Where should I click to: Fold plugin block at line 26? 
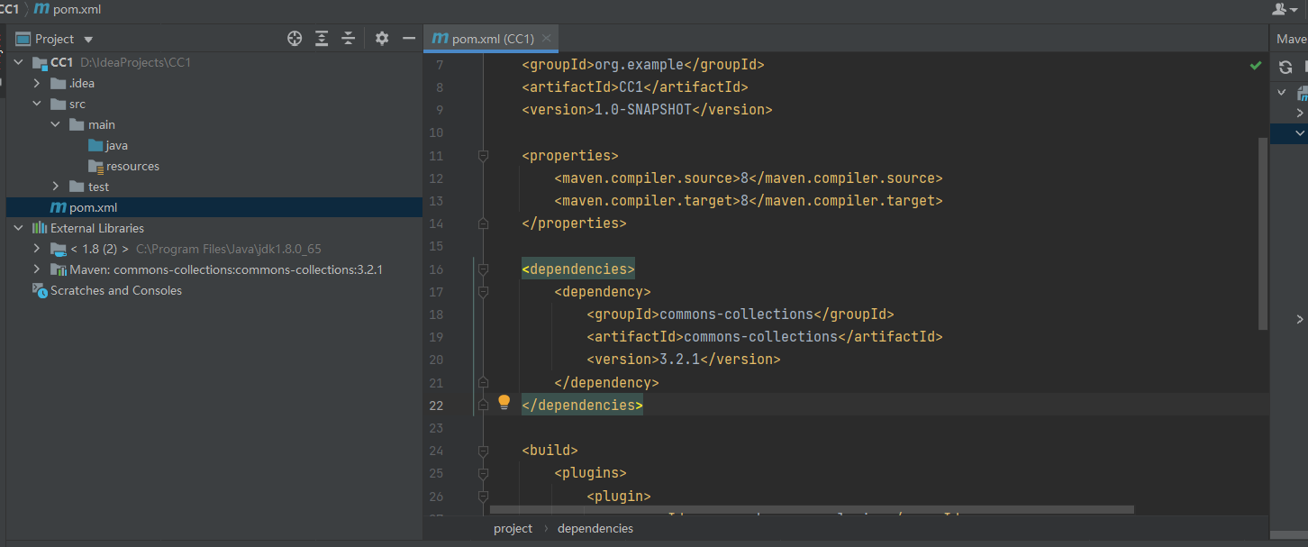click(483, 496)
